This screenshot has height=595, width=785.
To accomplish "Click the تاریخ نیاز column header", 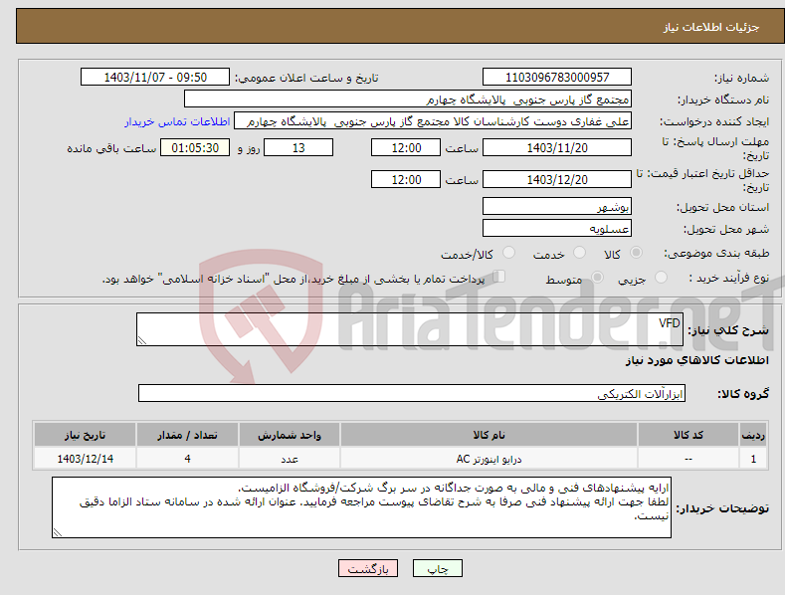I will point(86,435).
